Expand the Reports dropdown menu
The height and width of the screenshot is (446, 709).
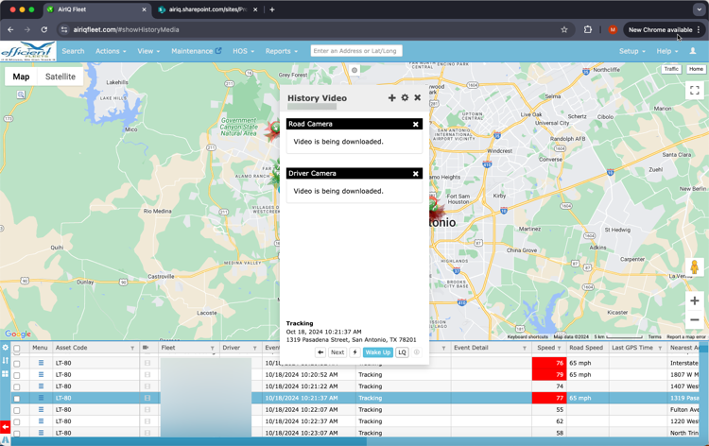(x=282, y=51)
